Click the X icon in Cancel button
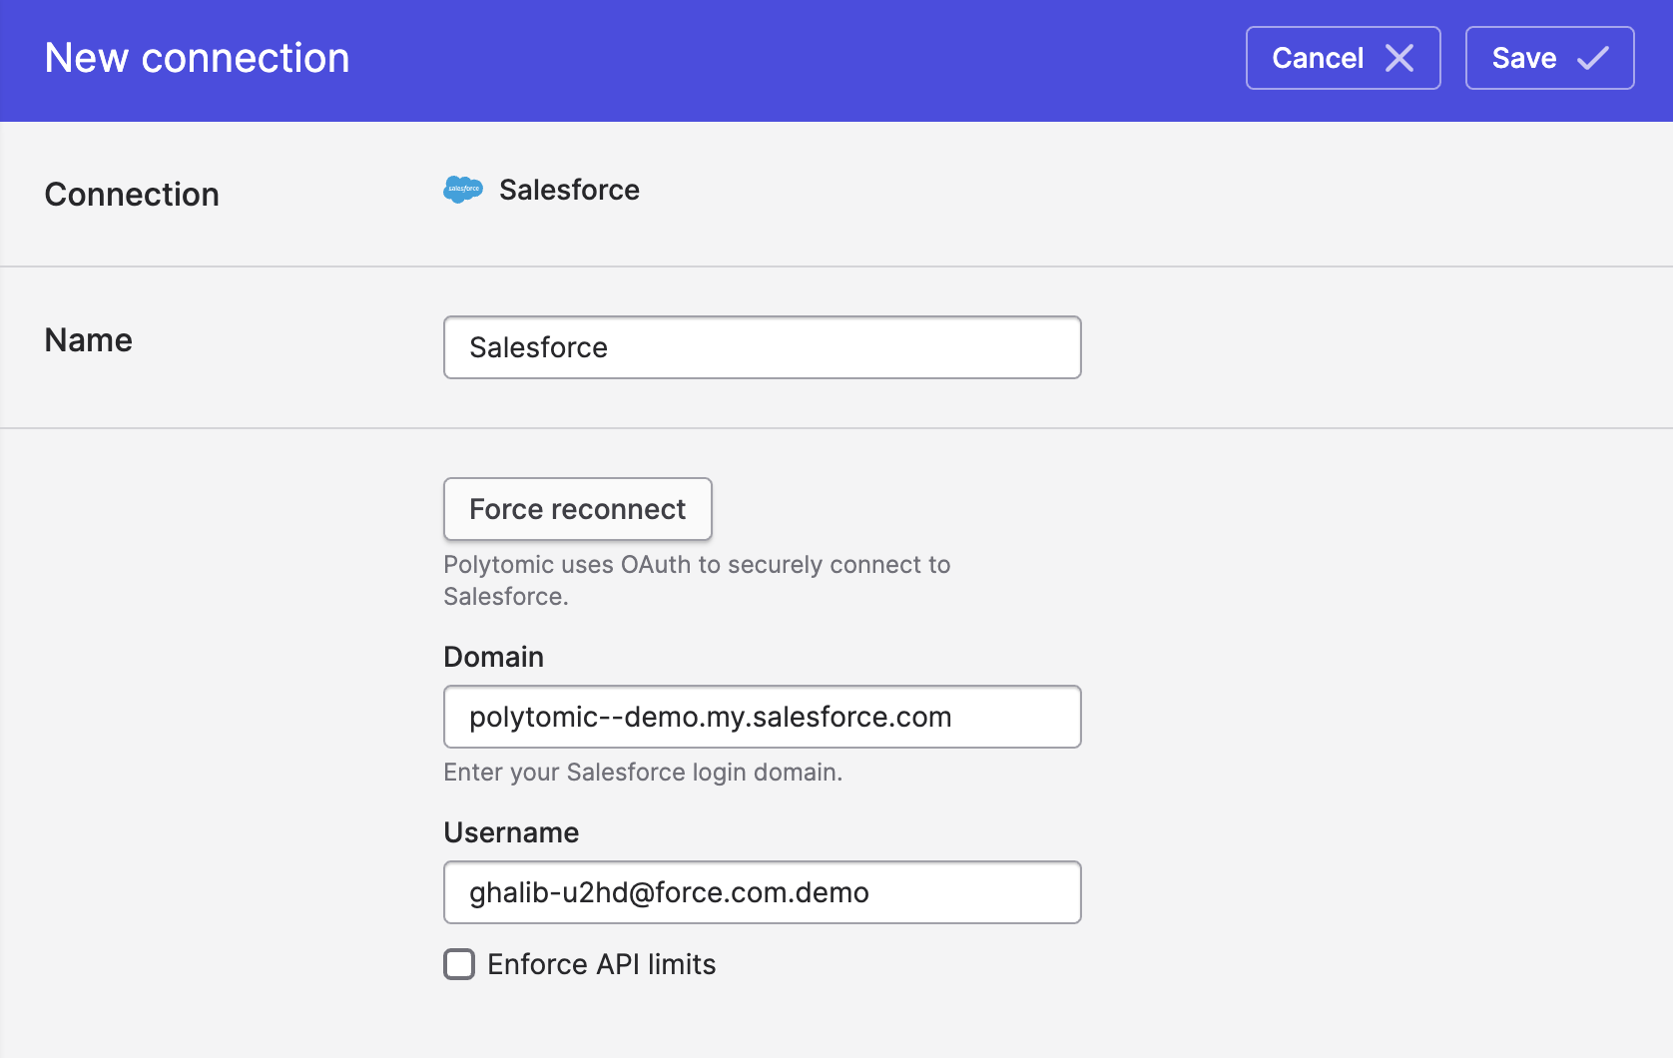Image resolution: width=1673 pixels, height=1058 pixels. click(x=1399, y=58)
